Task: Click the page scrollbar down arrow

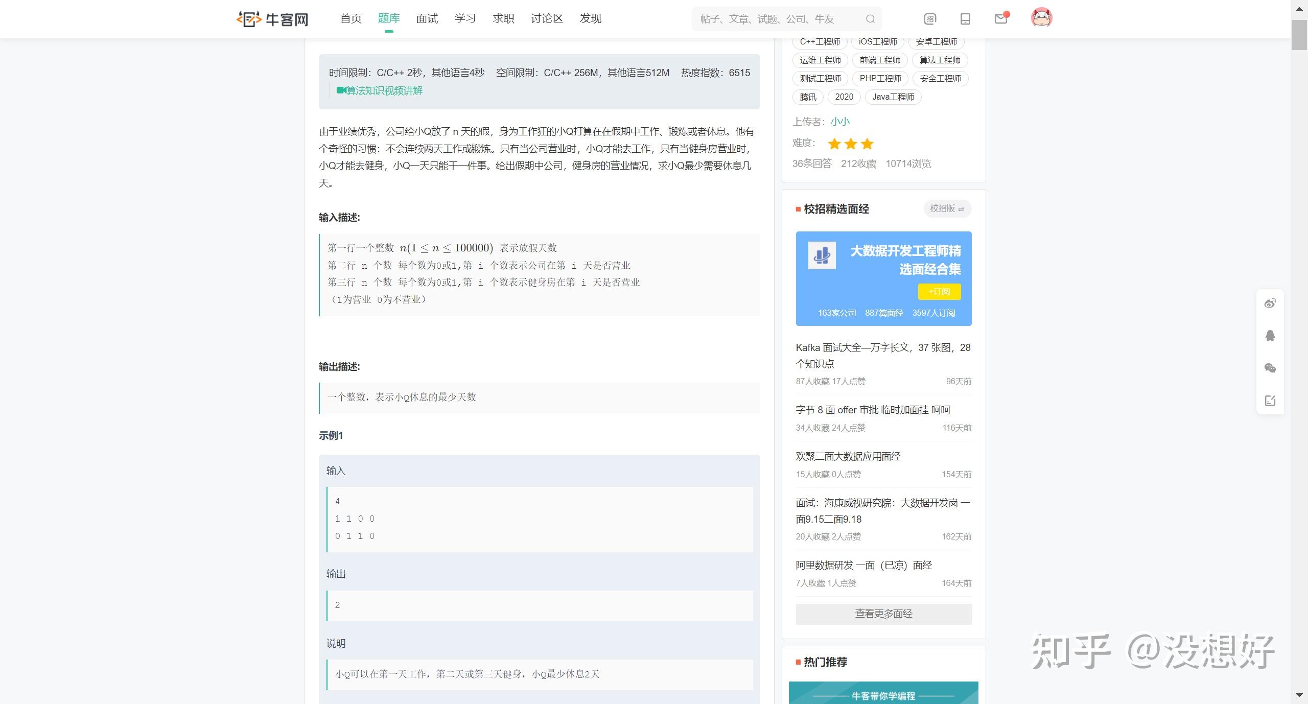Action: [x=1299, y=695]
